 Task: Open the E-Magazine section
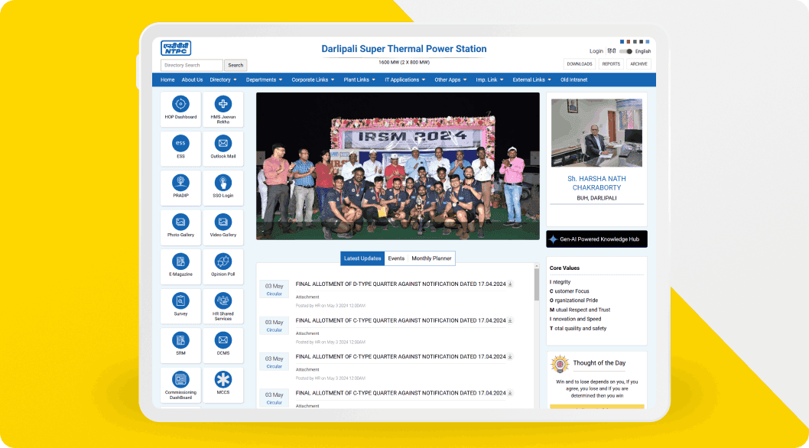coord(180,265)
